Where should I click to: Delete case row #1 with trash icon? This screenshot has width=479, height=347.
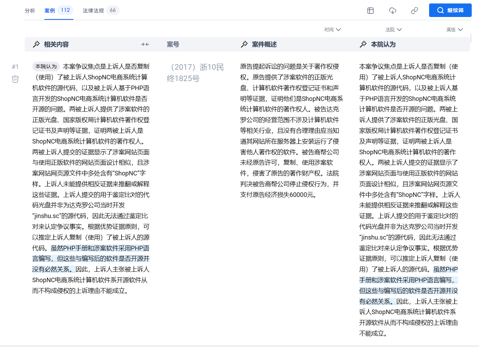click(15, 79)
